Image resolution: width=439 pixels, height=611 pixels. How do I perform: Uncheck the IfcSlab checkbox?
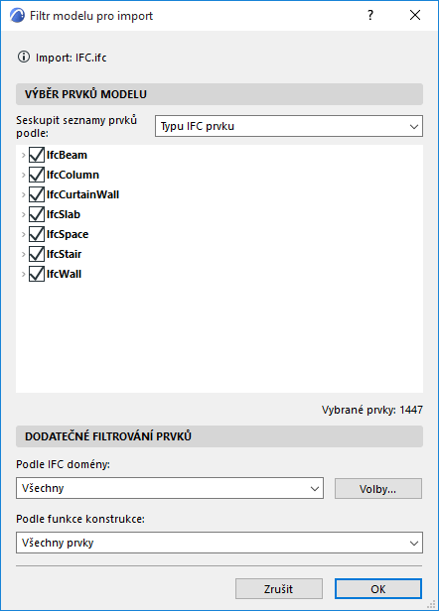[37, 214]
